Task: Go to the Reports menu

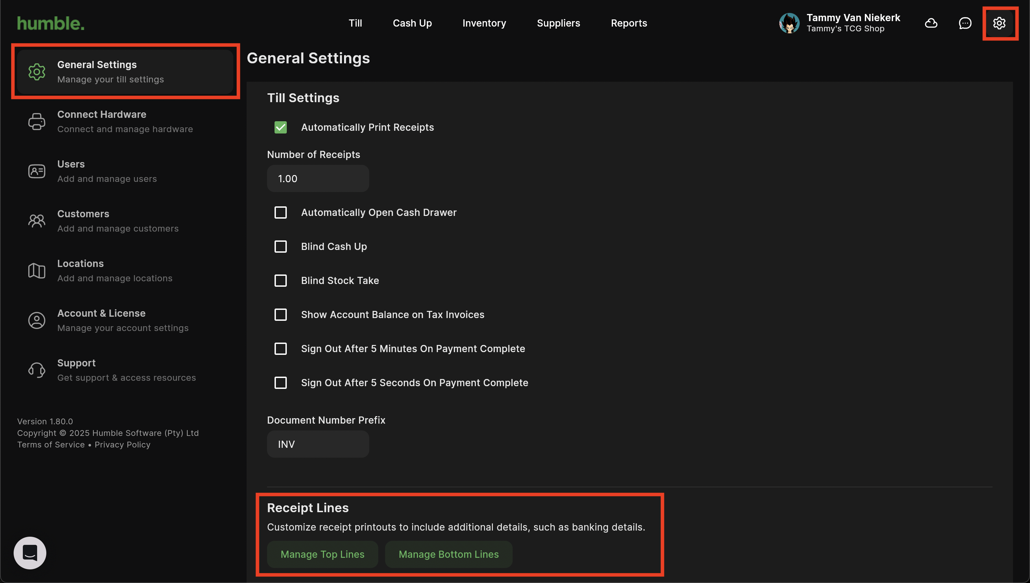Action: pyautogui.click(x=628, y=23)
